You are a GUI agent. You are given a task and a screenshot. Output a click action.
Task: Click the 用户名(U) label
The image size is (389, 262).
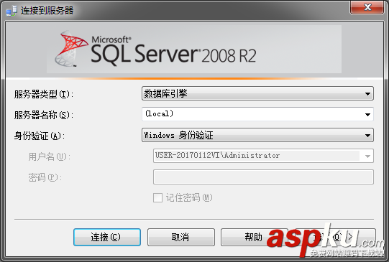point(49,156)
